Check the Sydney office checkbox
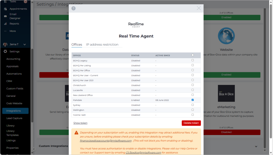Image resolution: width=273 pixels, height=155 pixels. (x=193, y=105)
